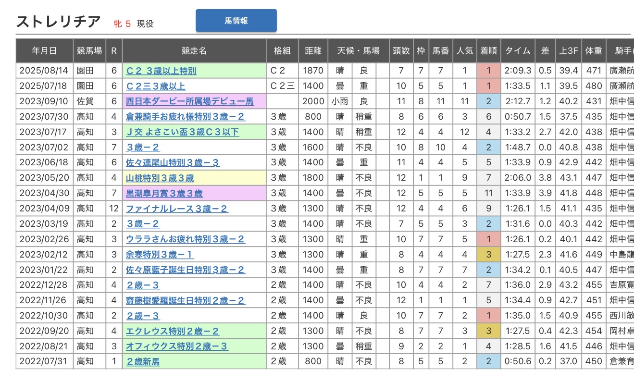
Task: Open the Ｃ２三３歳以上 race link
Action: click(155, 86)
